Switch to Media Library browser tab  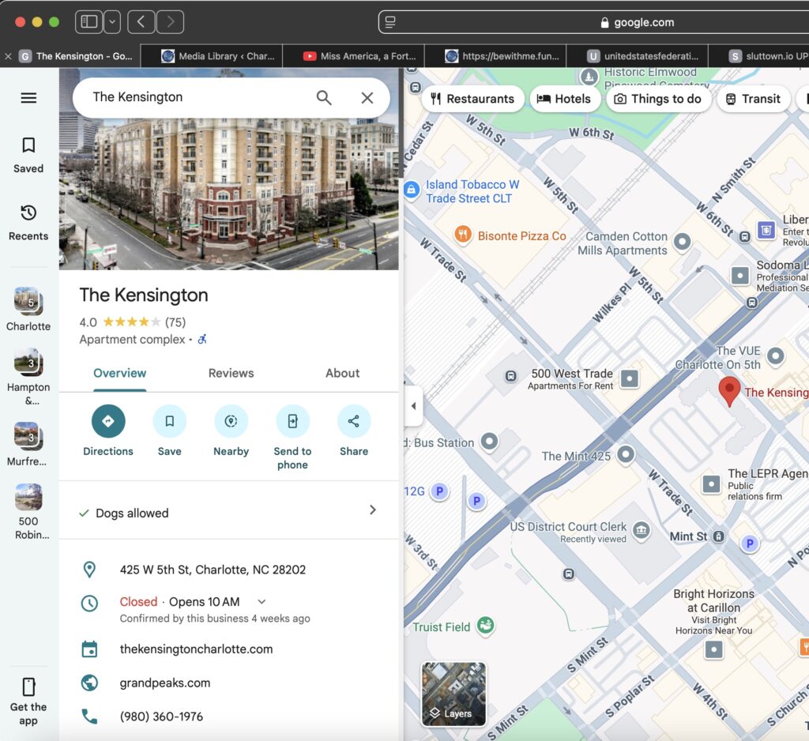(x=212, y=56)
